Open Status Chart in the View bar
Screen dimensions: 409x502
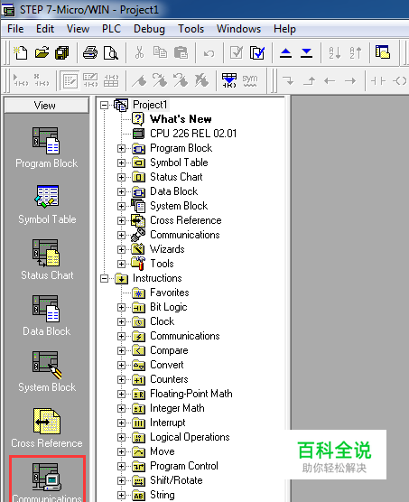tap(47, 260)
